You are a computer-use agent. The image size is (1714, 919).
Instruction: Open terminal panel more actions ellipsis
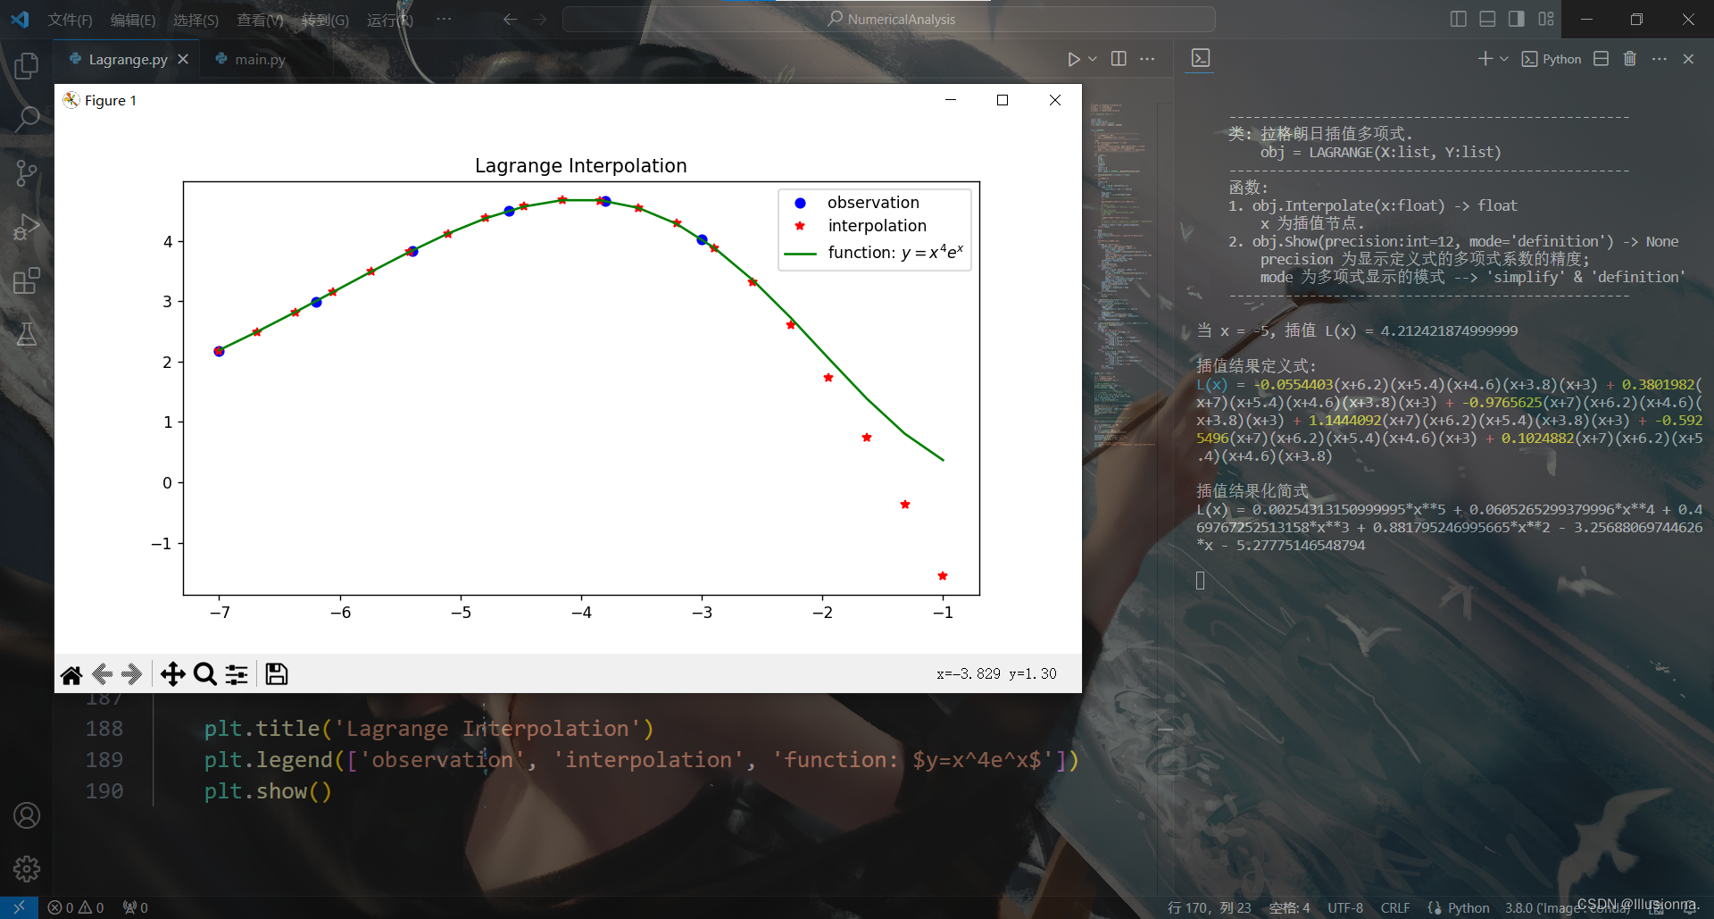point(1660,59)
